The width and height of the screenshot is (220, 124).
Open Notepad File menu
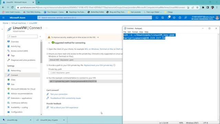click(125, 32)
